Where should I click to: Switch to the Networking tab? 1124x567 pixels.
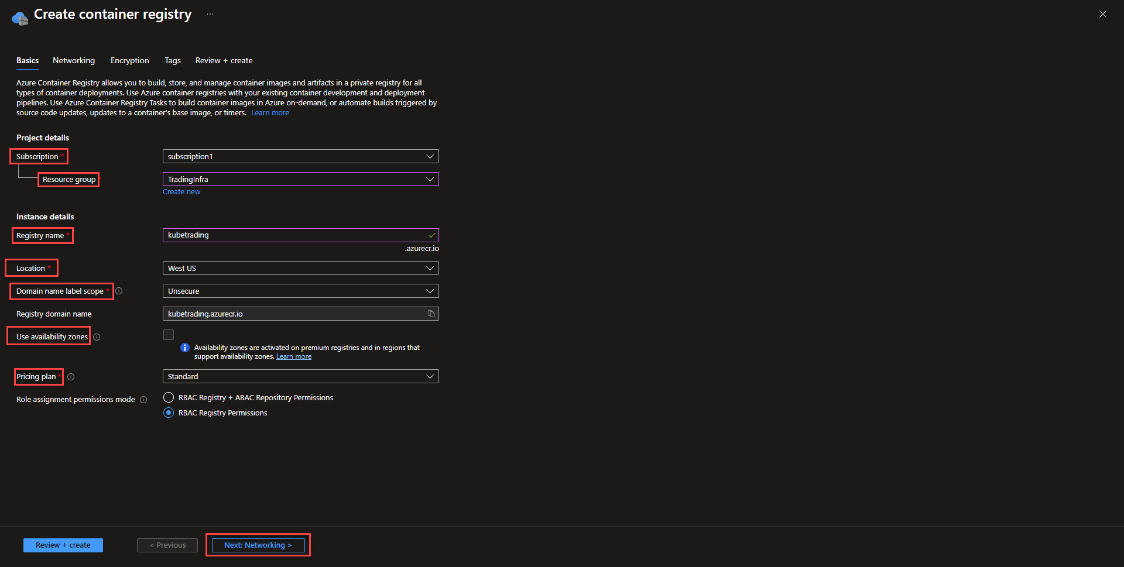pos(74,61)
